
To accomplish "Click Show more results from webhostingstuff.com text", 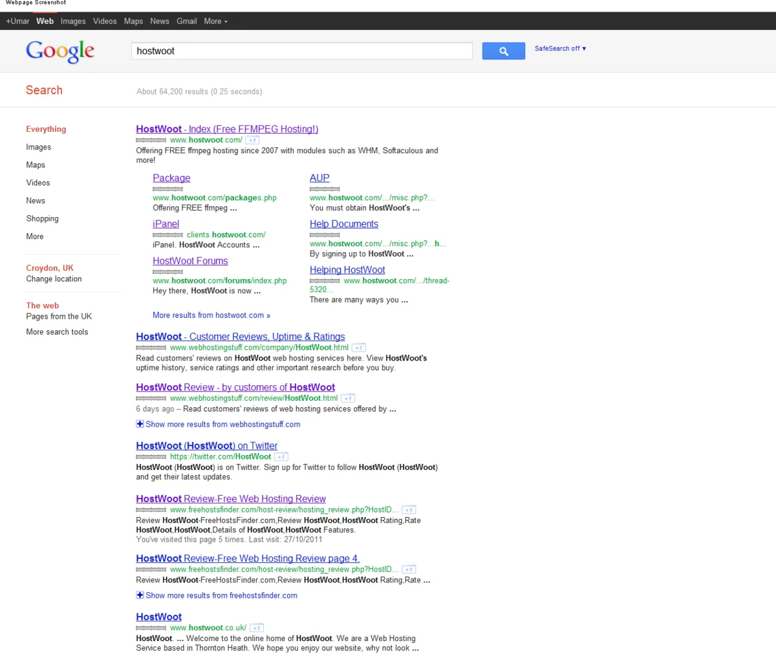I will point(223,425).
